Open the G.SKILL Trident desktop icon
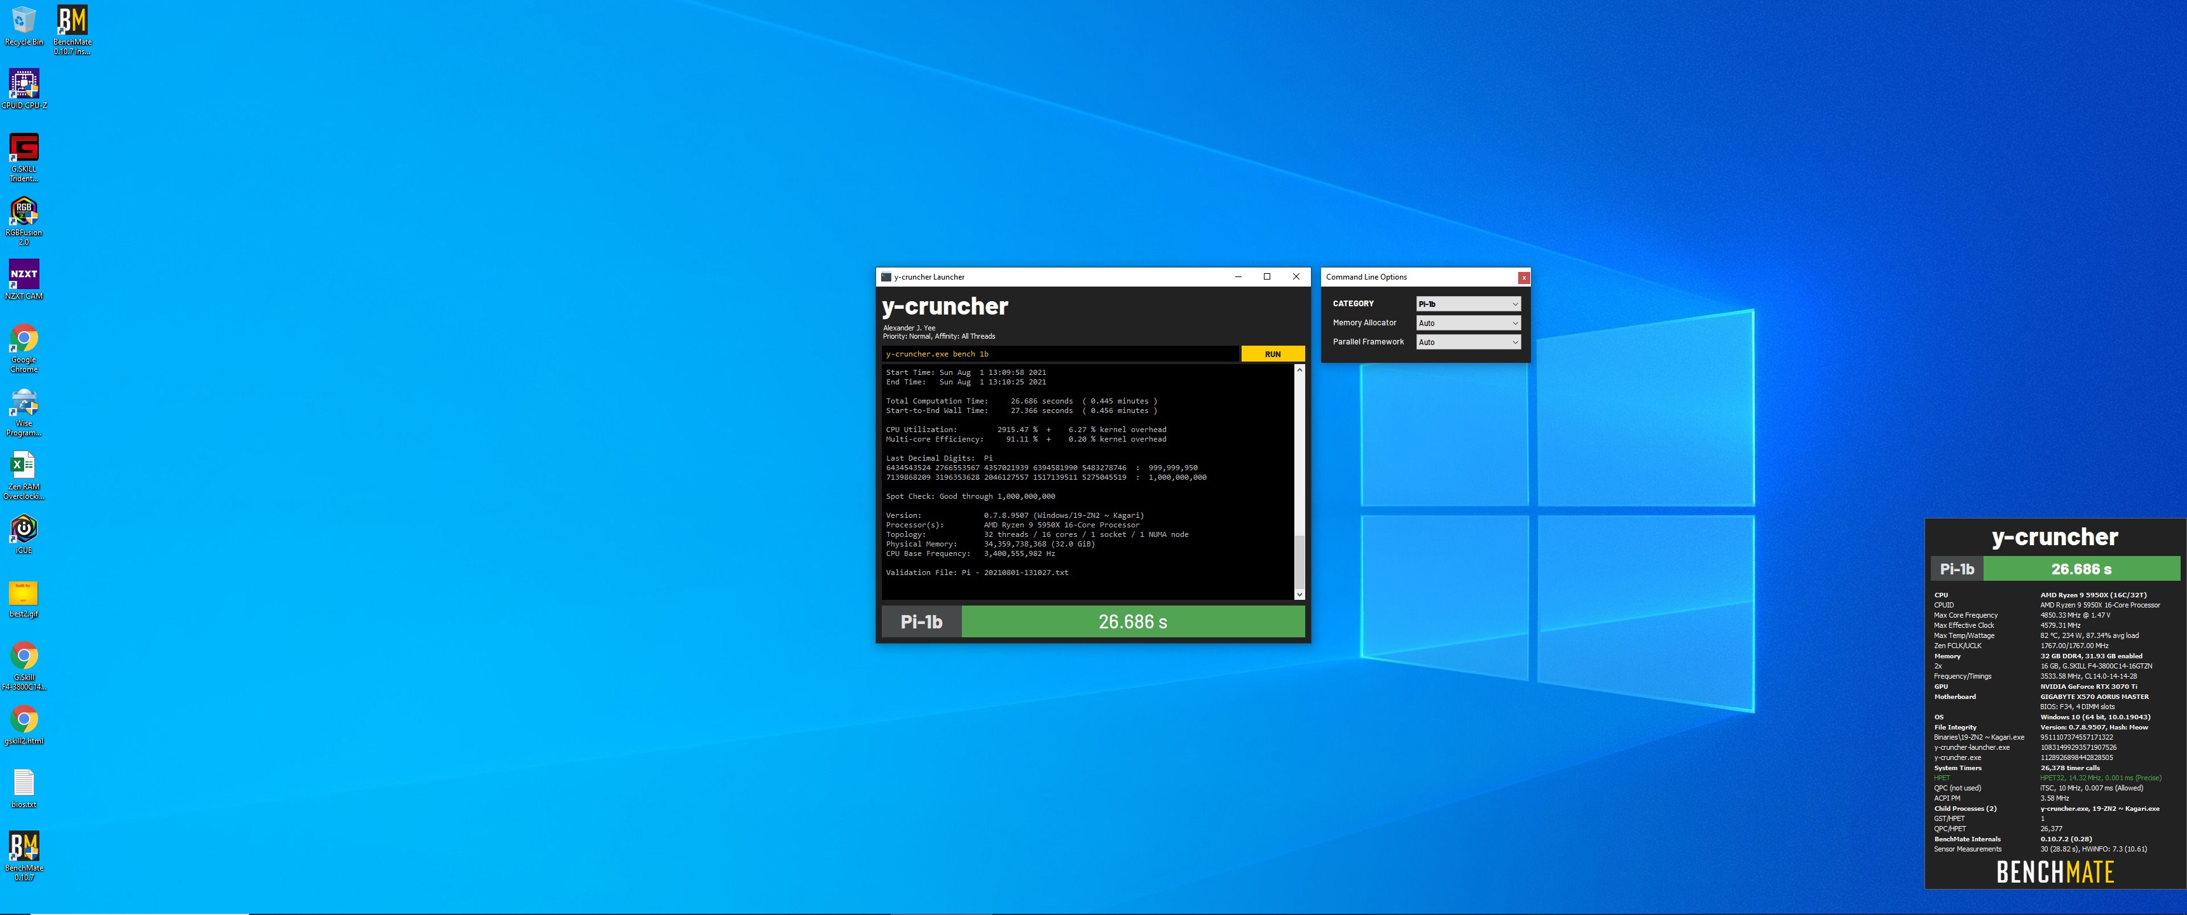This screenshot has width=2187, height=915. coord(24,158)
